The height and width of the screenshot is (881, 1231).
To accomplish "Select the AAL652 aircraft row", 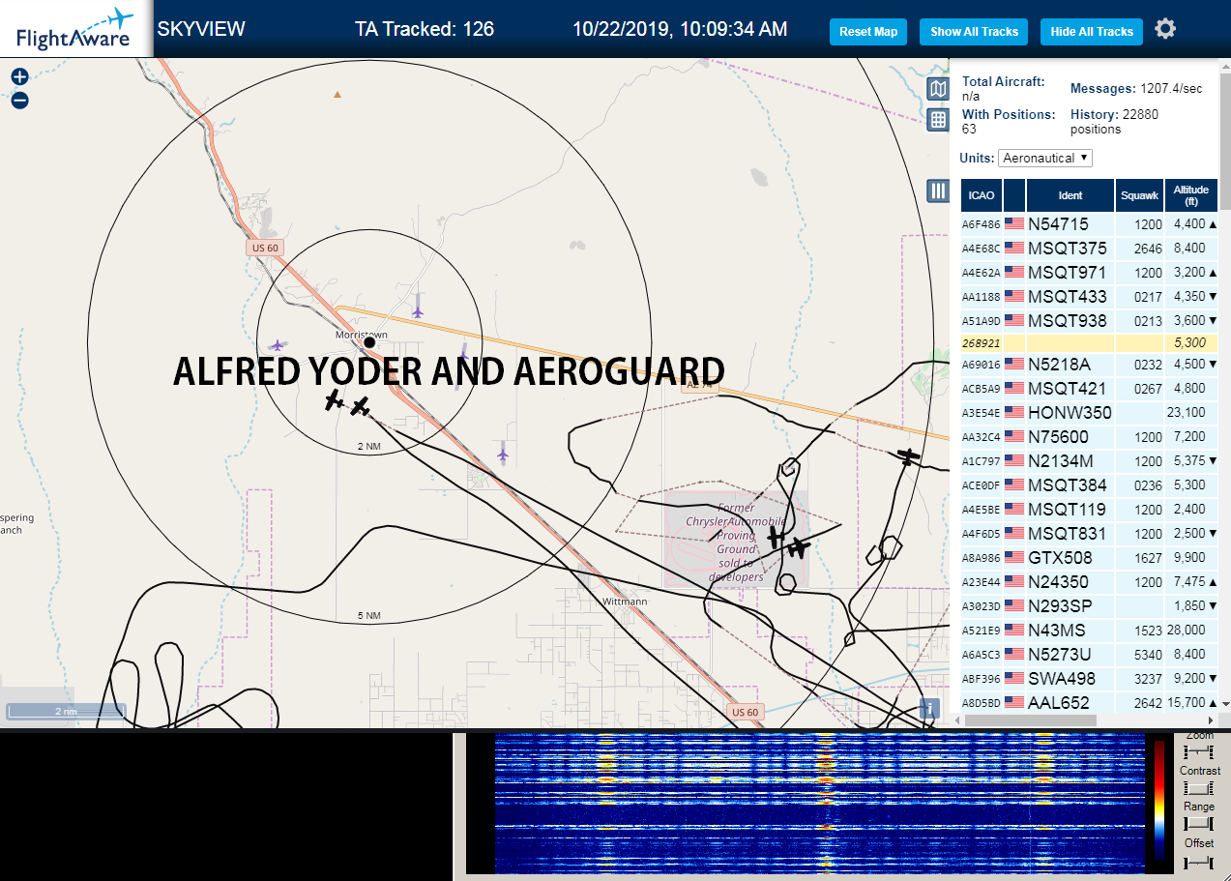I will tap(1090, 703).
